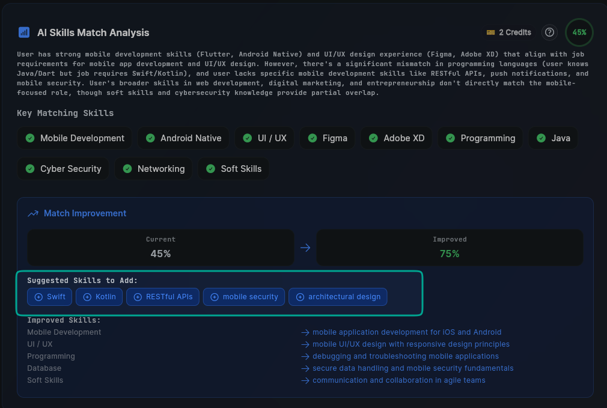Click the plus icon on the mobile security chip
Viewport: 607px width, 408px height.
click(x=215, y=296)
